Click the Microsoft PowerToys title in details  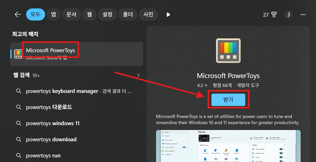click(x=228, y=76)
